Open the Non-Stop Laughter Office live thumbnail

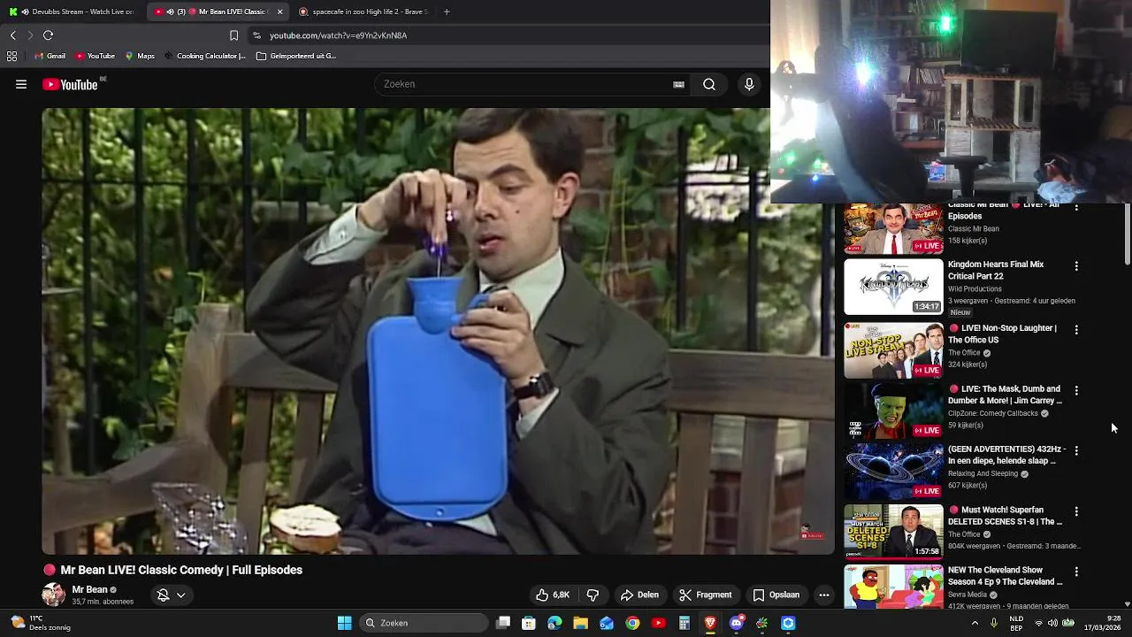coord(893,350)
